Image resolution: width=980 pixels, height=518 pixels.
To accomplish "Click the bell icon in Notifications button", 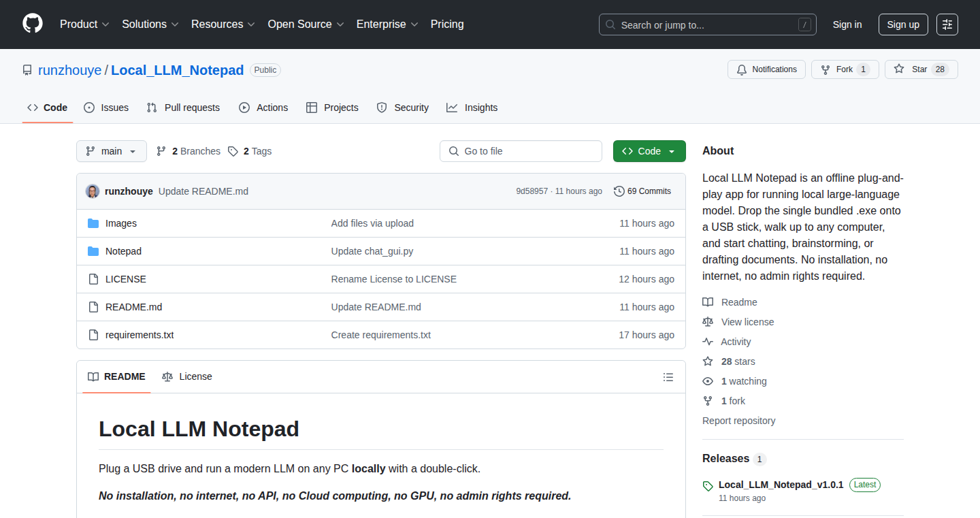I will [x=741, y=69].
